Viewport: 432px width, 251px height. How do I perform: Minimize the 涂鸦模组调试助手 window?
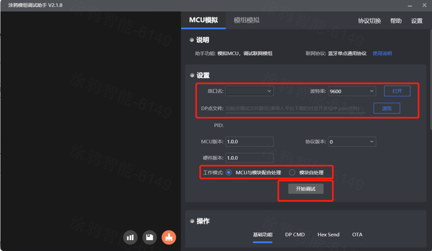410,6
